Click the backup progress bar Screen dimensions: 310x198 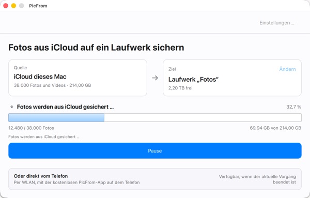coord(155,117)
